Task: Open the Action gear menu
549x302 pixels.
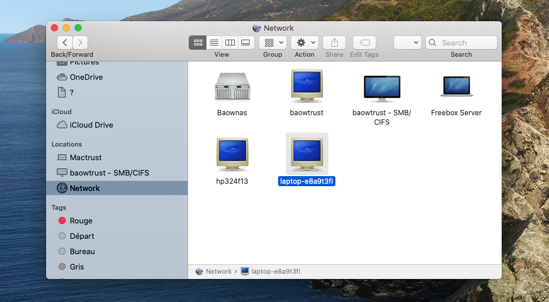Action: tap(305, 43)
